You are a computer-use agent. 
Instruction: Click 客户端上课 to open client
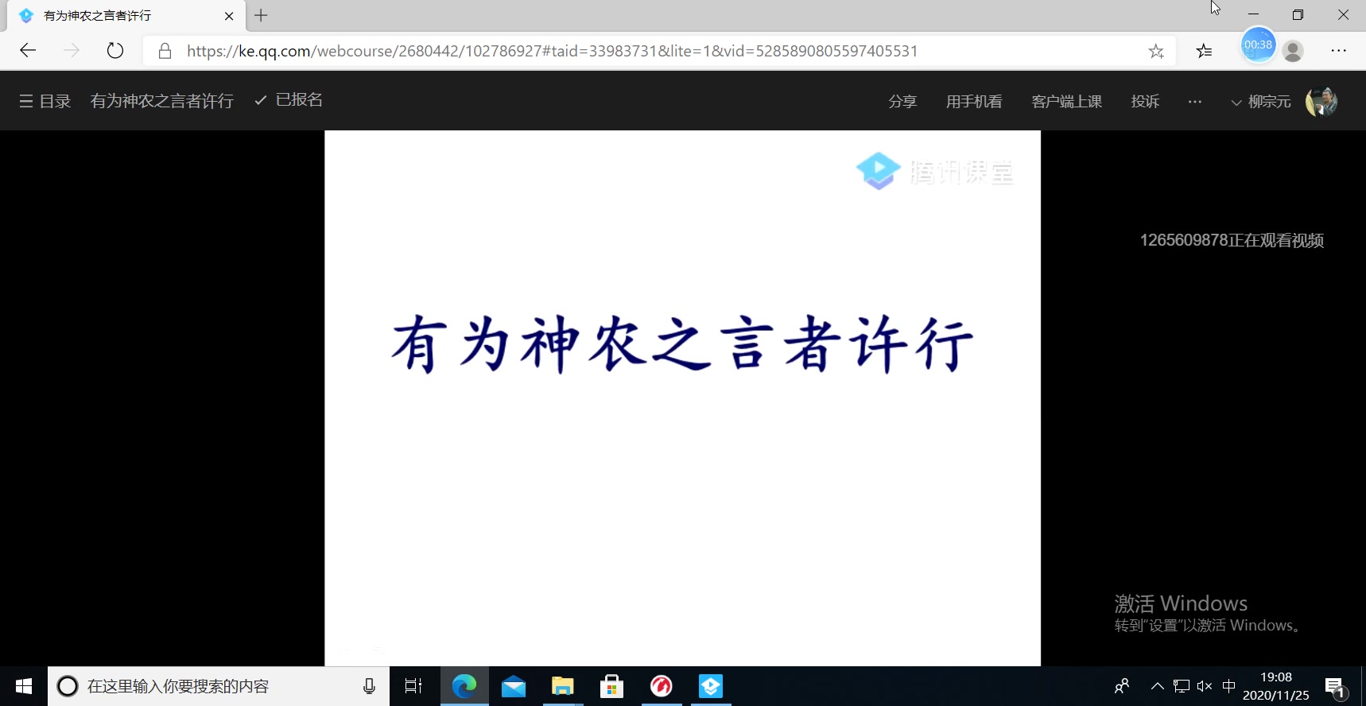[1066, 101]
